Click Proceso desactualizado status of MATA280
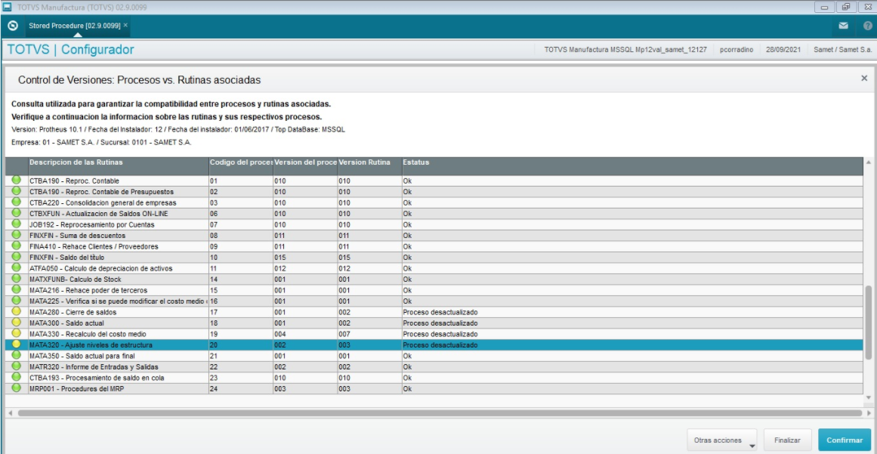The image size is (877, 454). tap(440, 312)
